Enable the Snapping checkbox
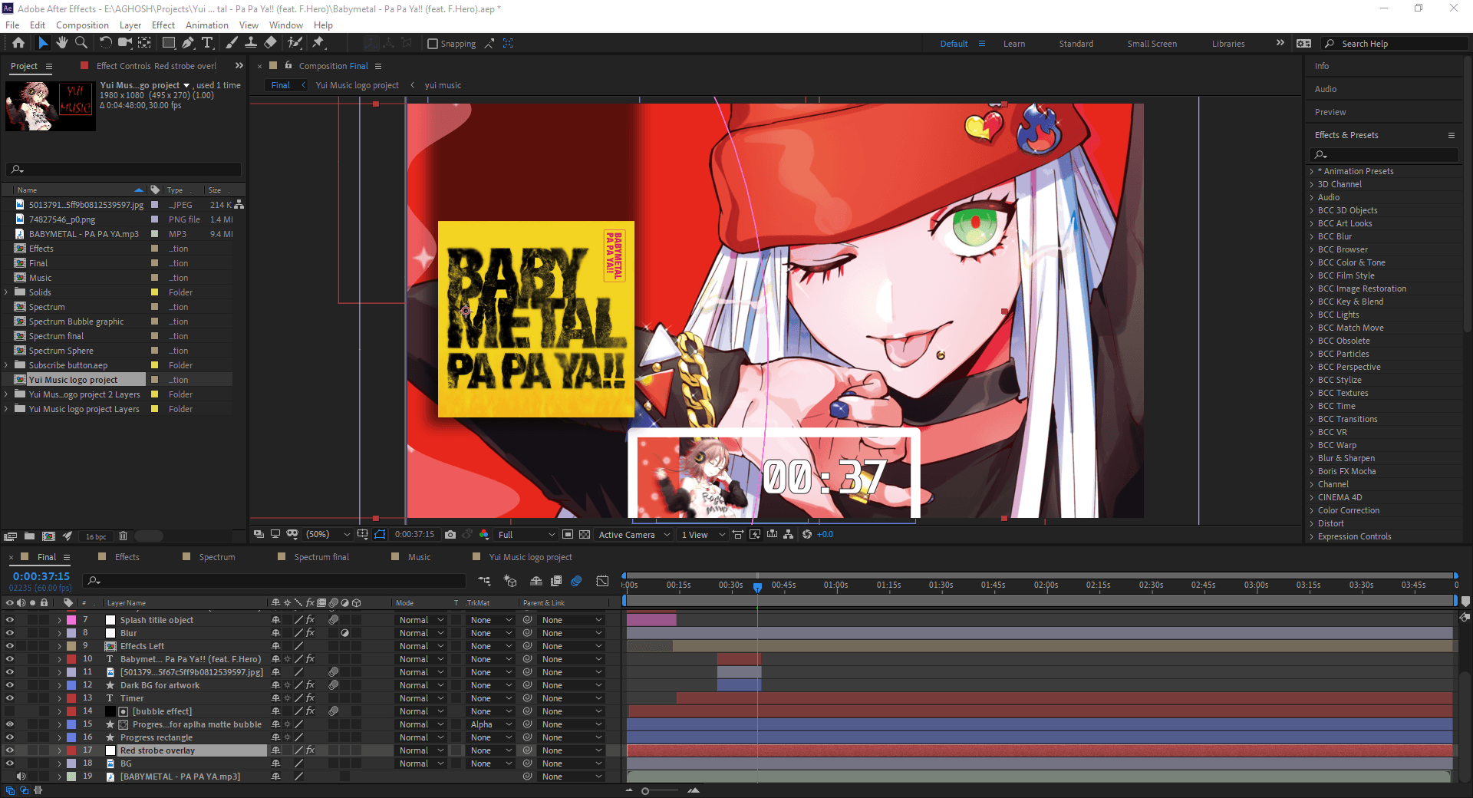Screen dimensions: 1473x798 [x=433, y=44]
